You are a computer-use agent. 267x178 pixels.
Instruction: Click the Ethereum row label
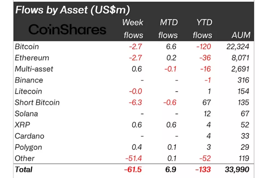tap(32, 58)
